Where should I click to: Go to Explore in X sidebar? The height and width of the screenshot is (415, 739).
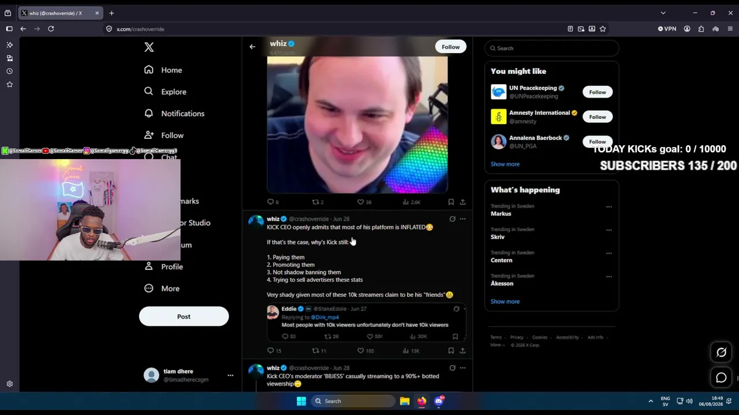pos(165,92)
